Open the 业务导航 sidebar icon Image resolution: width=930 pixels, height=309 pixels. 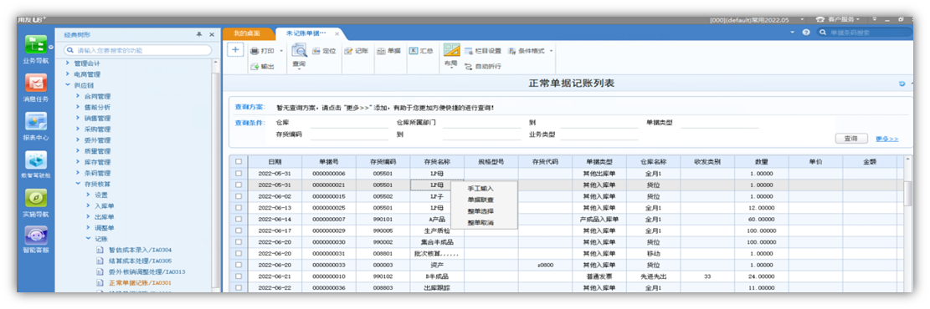coord(36,46)
